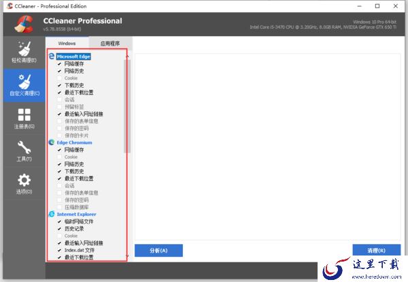
Task: Uncheck the Index.dat 文件 checkbox
Action: coord(59,250)
